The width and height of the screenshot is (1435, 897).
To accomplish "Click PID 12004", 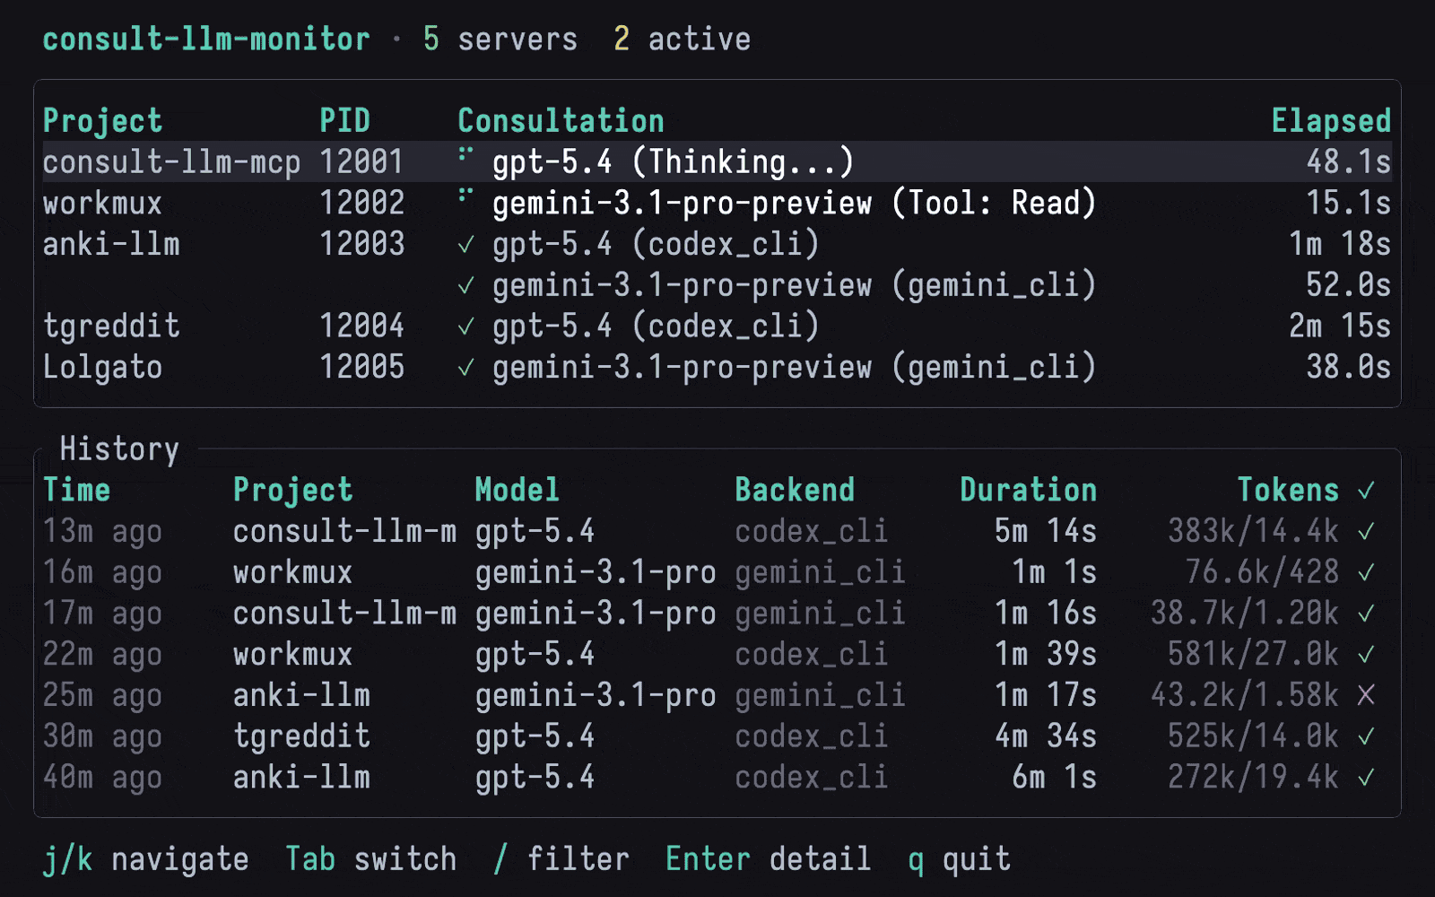I will tap(362, 326).
